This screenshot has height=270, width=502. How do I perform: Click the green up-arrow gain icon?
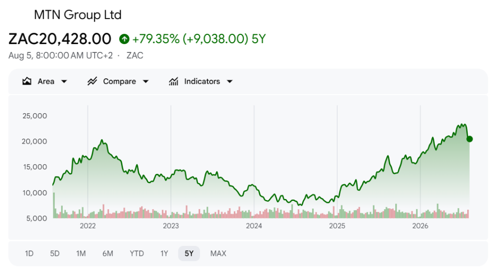(124, 39)
